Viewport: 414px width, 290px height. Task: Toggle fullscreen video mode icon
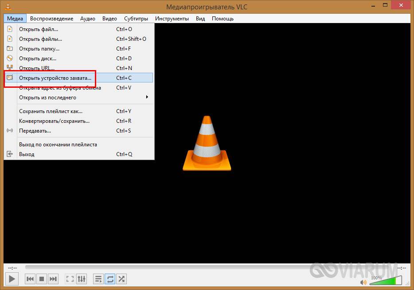click(x=70, y=279)
